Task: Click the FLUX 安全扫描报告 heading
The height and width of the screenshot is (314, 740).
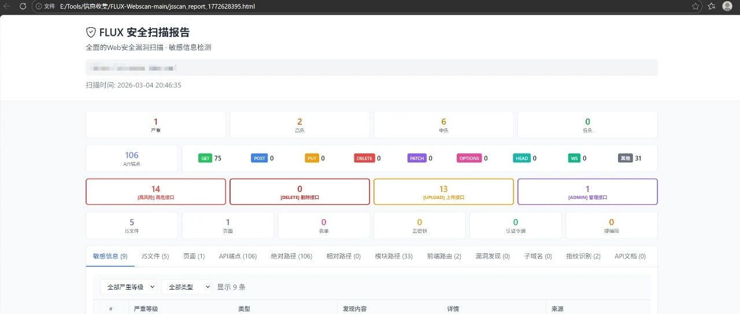Action: point(145,32)
